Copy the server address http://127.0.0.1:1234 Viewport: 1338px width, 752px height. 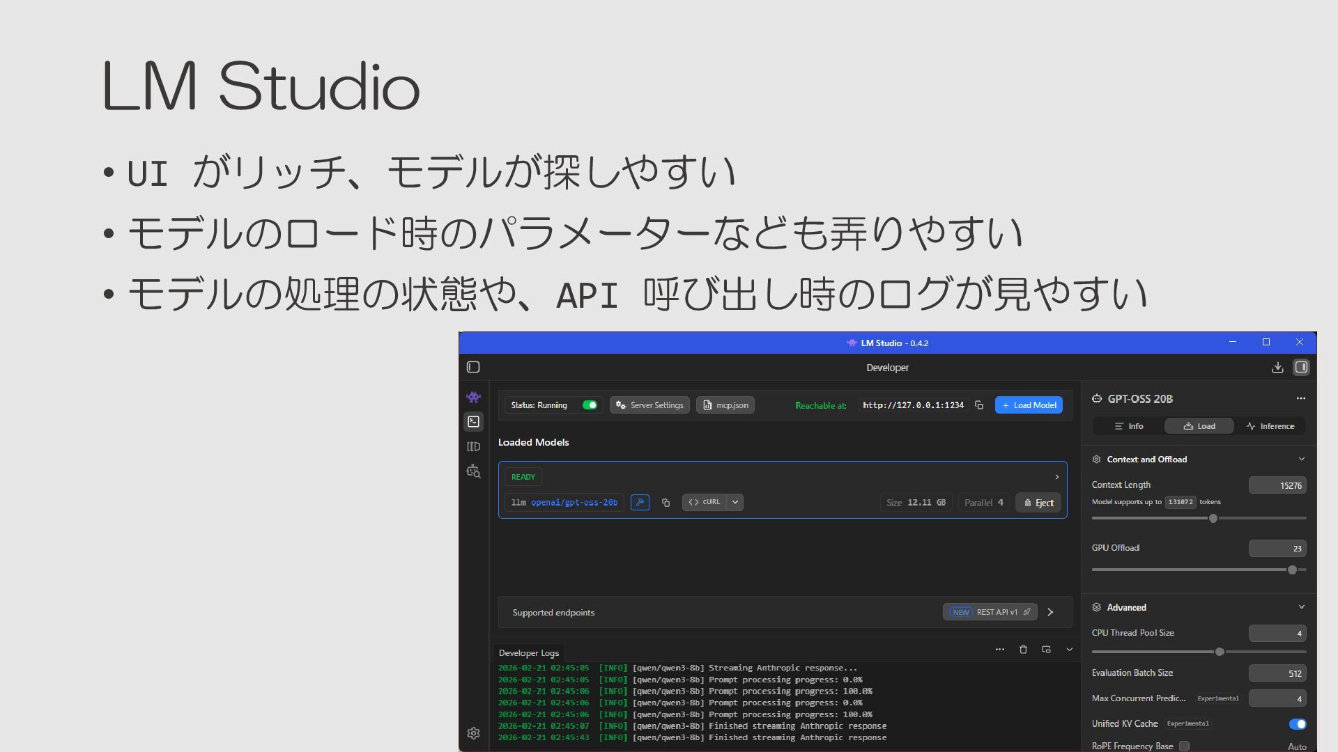coord(979,405)
